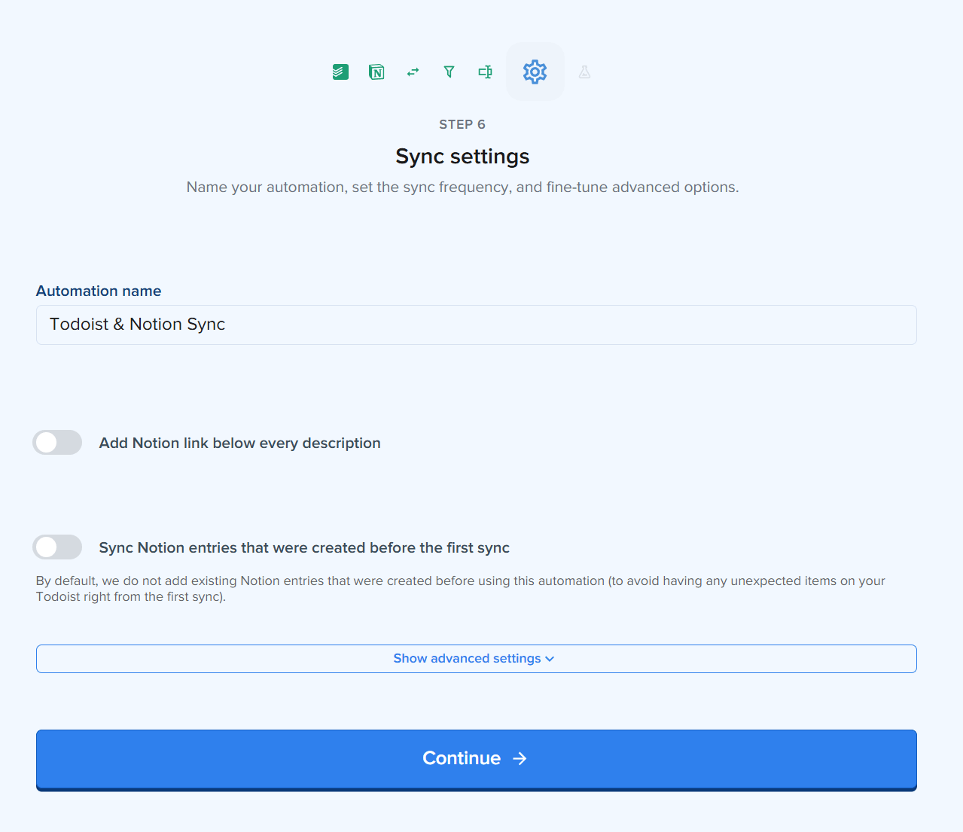Expand Show advanced settings
Screen dimensions: 963x832
[x=476, y=659]
